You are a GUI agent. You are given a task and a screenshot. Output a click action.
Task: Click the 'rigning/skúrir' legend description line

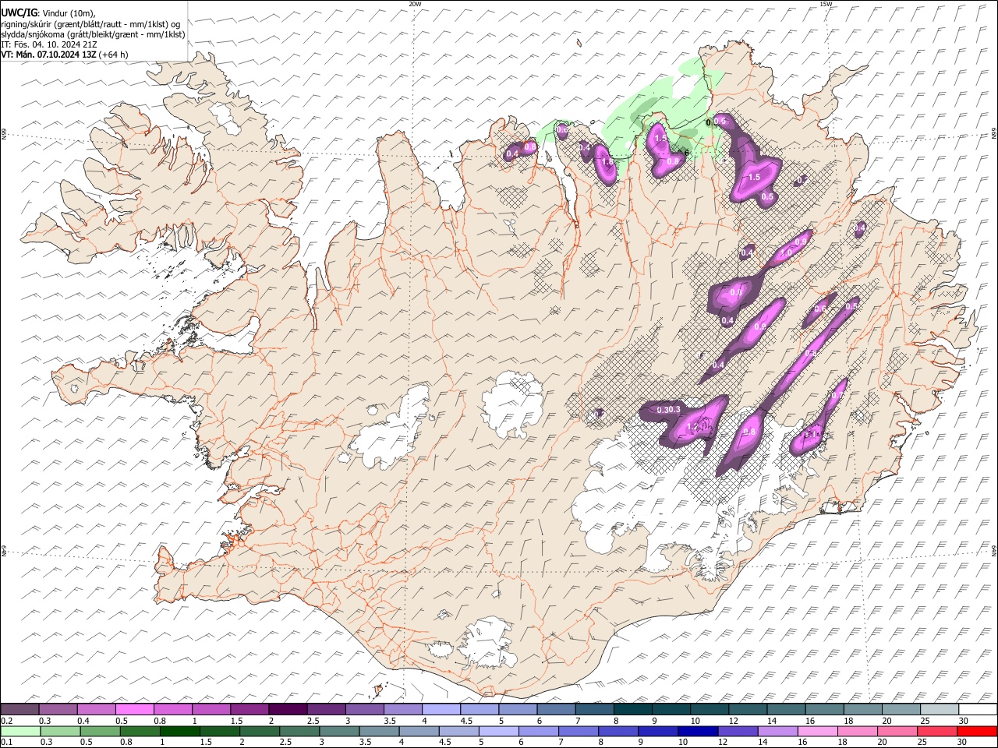click(90, 24)
